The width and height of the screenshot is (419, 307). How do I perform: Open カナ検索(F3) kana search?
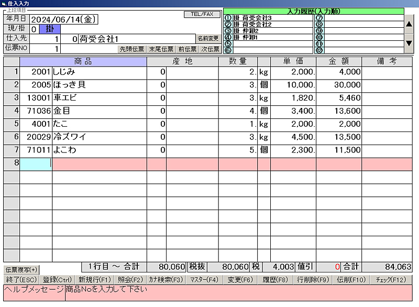(166, 280)
